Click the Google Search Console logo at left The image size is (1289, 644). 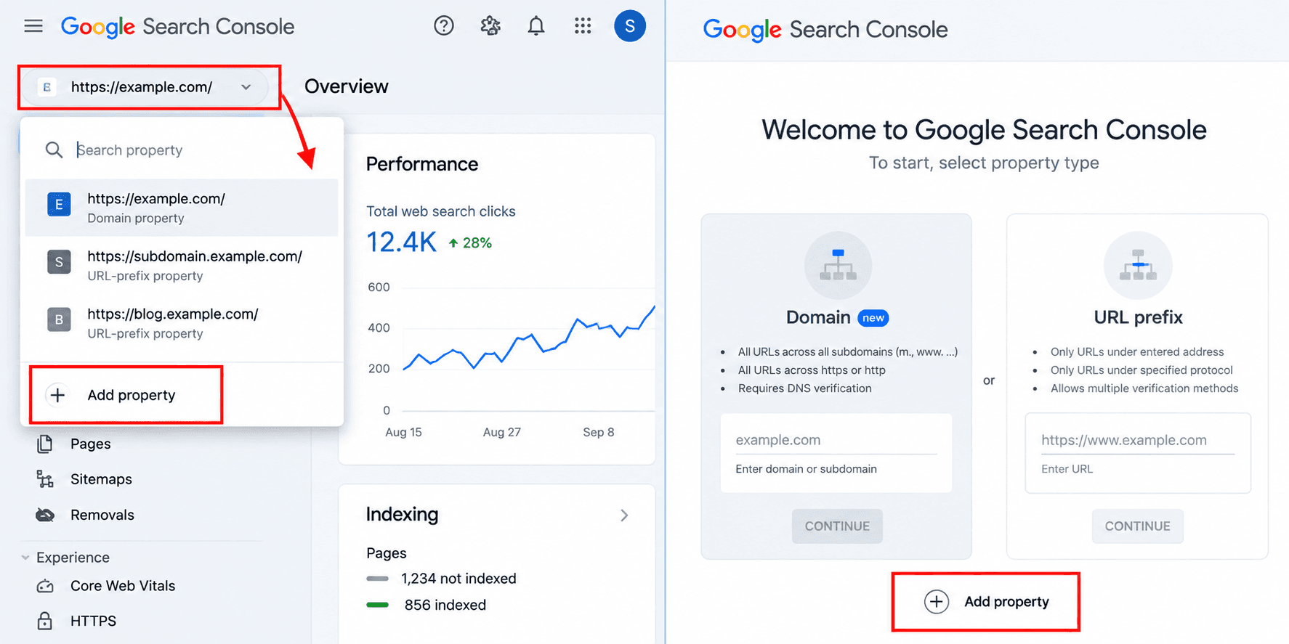(x=178, y=27)
